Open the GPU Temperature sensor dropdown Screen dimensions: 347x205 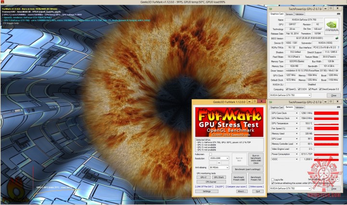pyautogui.click(x=297, y=123)
